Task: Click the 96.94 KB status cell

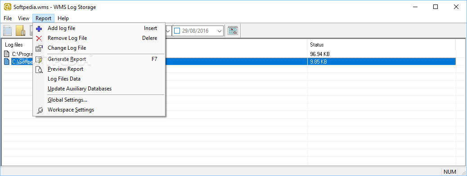Action: (x=320, y=54)
